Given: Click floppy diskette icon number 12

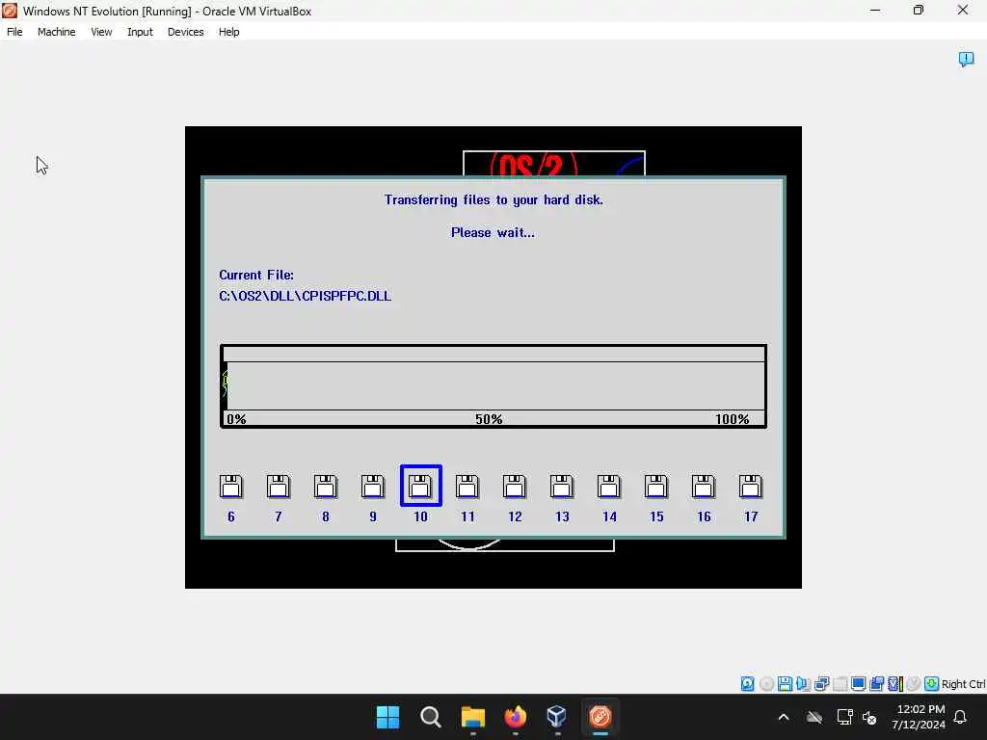Looking at the screenshot, I should pyautogui.click(x=515, y=487).
